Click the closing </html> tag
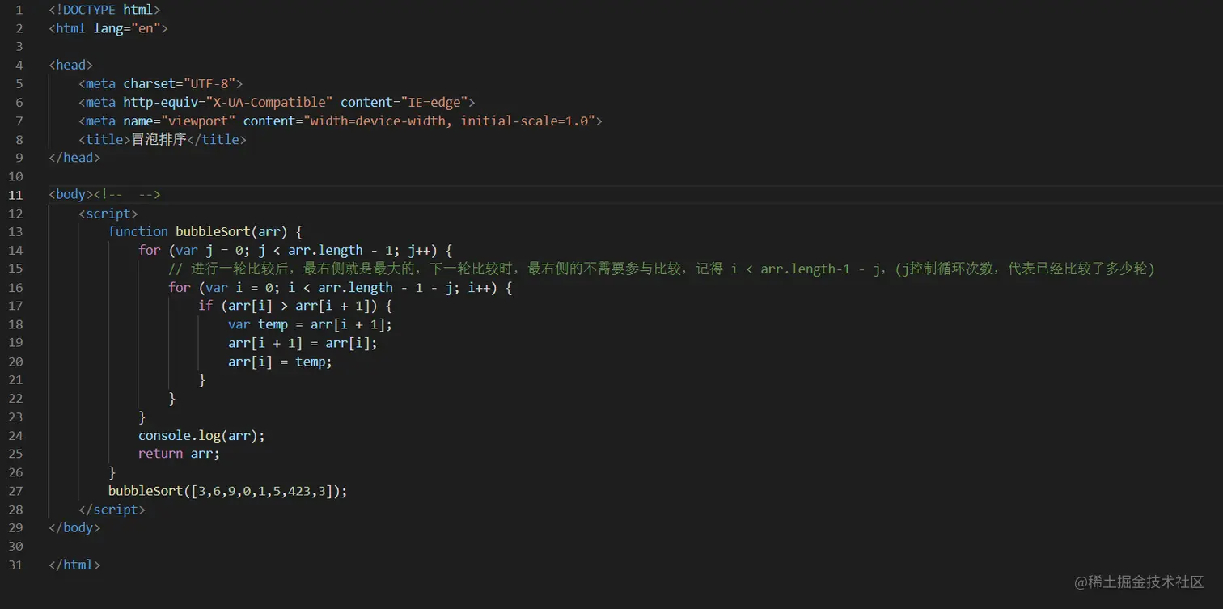Screen dimensions: 1223x609 click(74, 565)
